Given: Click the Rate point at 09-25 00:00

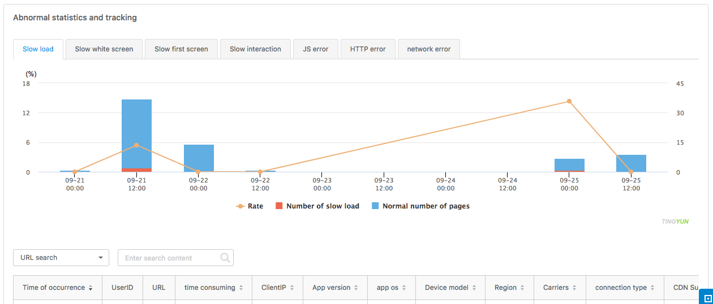Looking at the screenshot, I should point(569,102).
